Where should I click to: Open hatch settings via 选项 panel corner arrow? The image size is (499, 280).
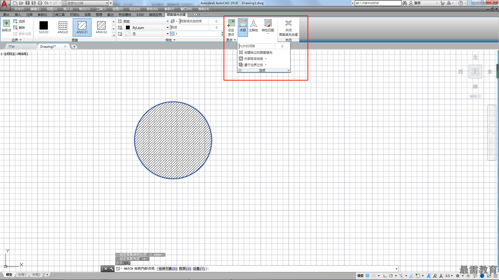pos(288,71)
